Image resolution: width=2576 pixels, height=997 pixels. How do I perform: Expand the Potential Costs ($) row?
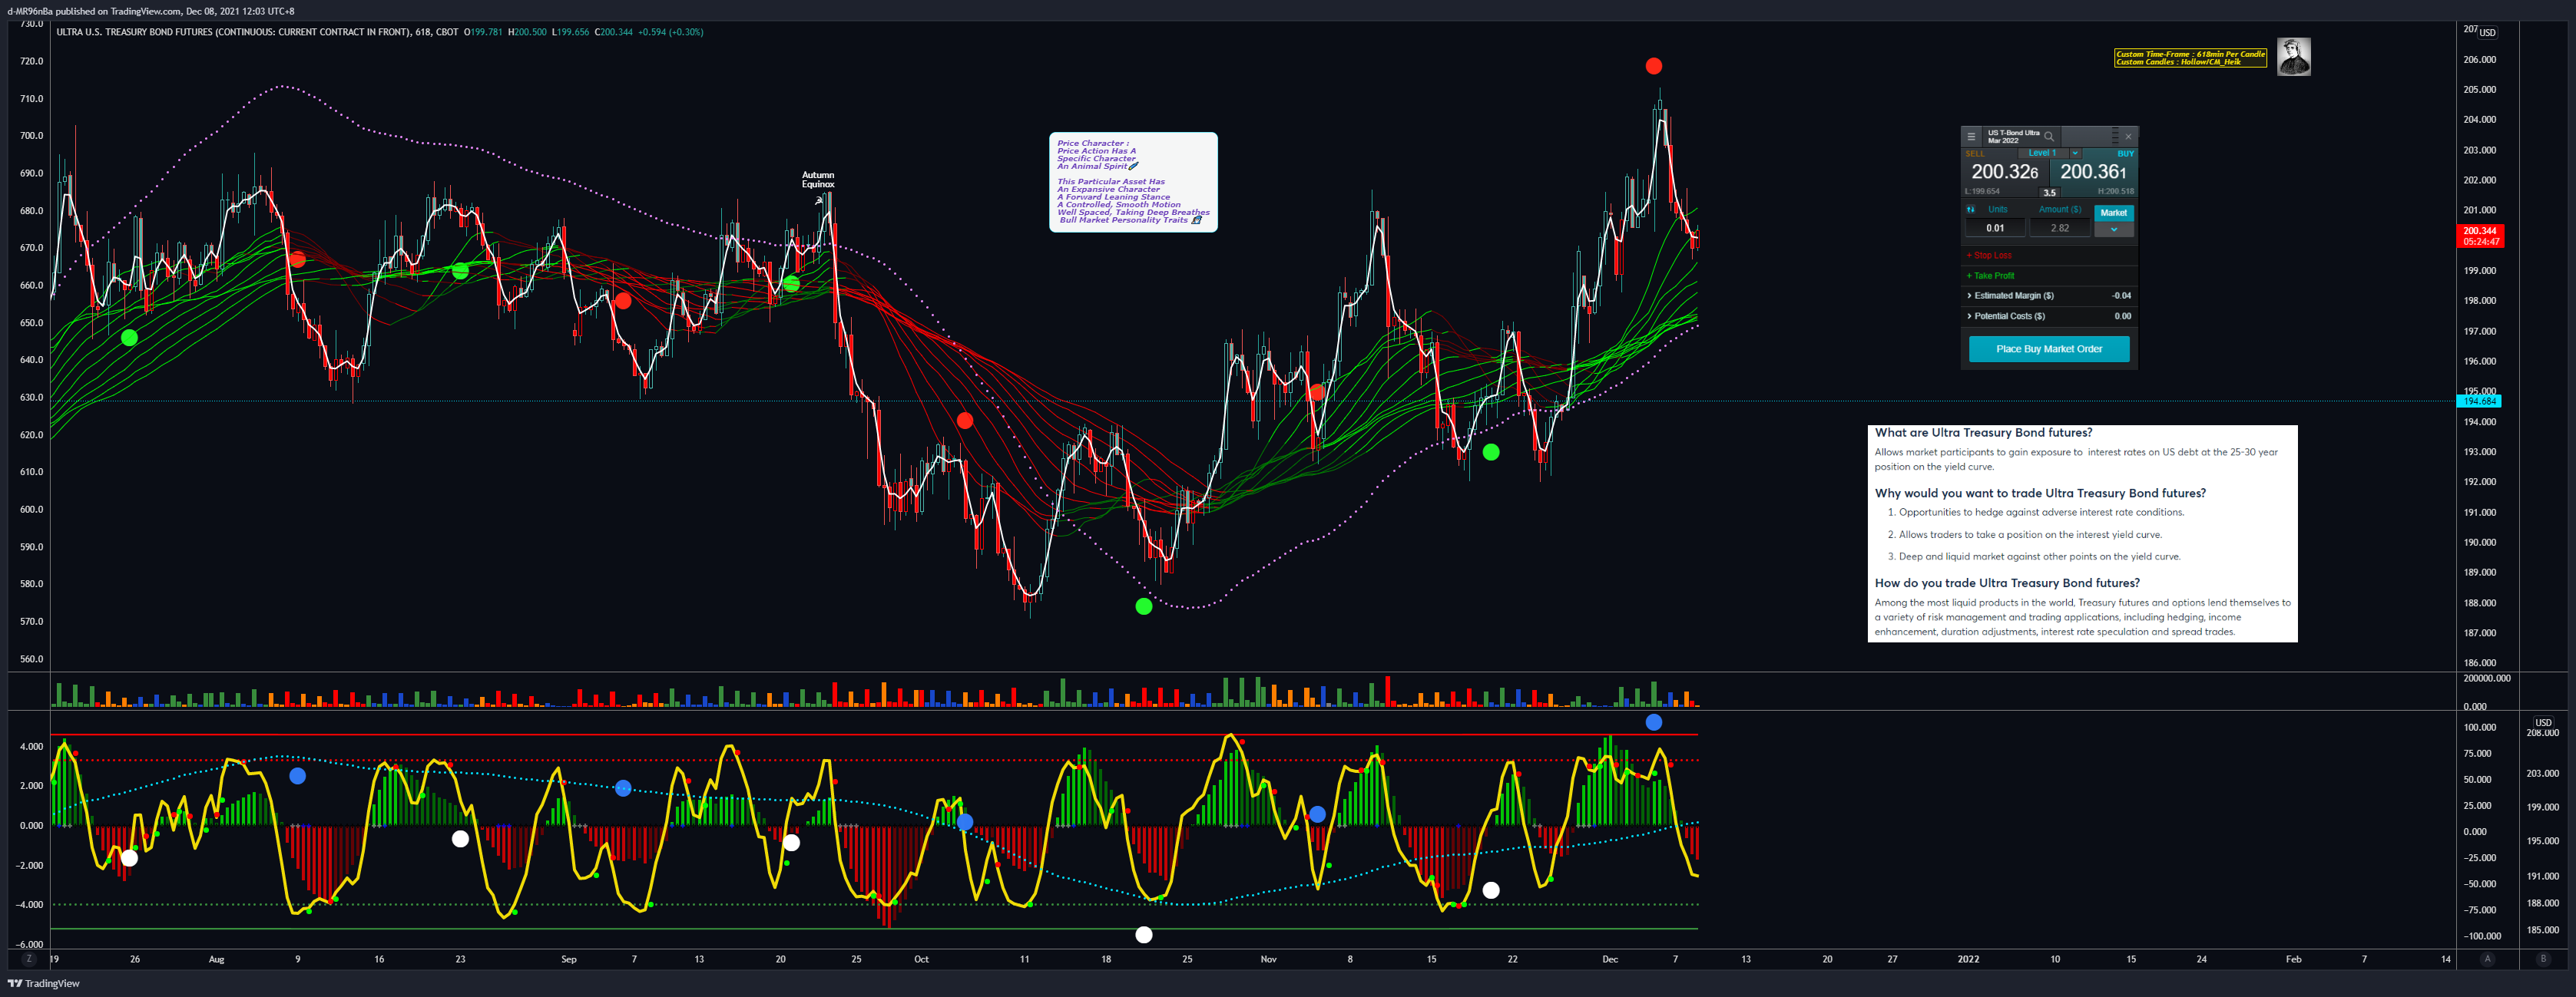pos(2048,315)
